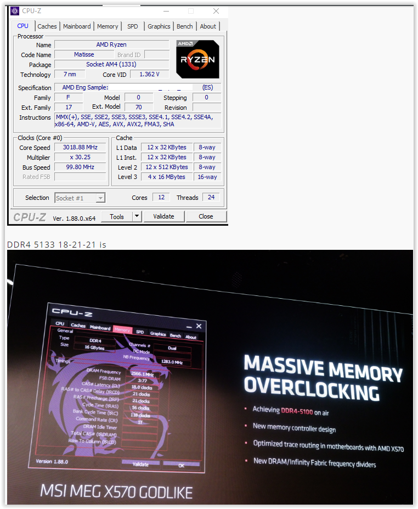Click the Level 2 value 12 x 512 KBytes

click(x=167, y=167)
